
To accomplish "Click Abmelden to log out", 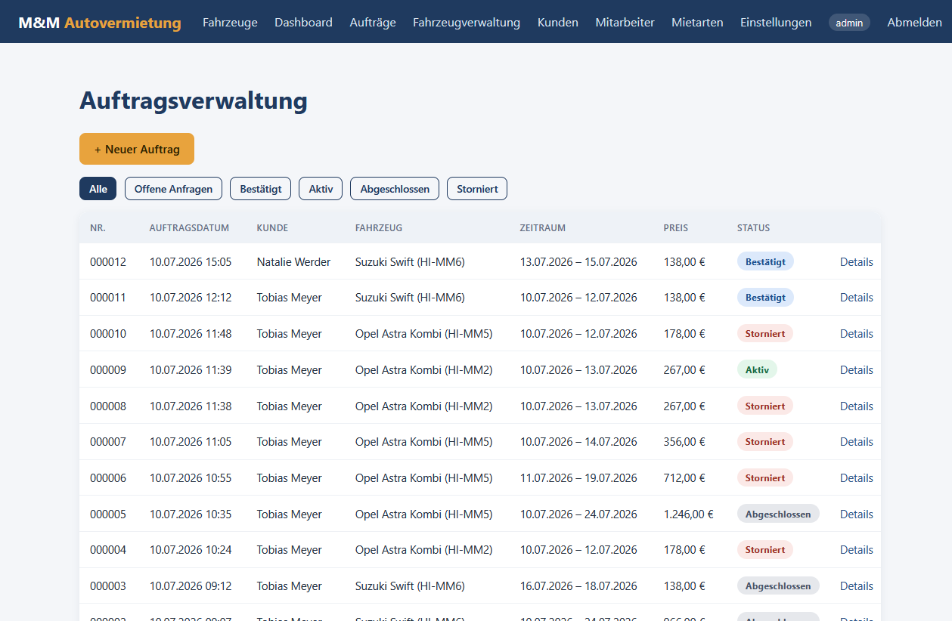I will pos(914,23).
